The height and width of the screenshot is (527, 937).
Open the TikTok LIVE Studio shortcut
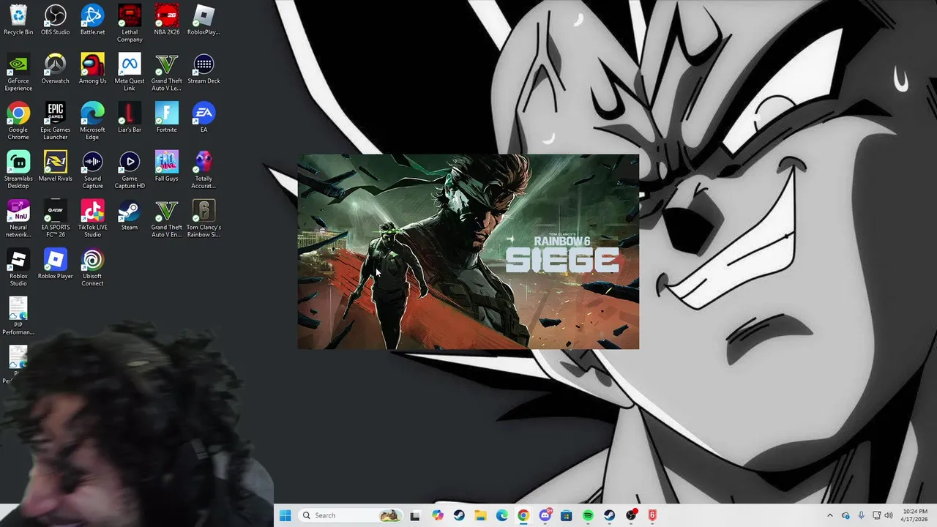92,219
